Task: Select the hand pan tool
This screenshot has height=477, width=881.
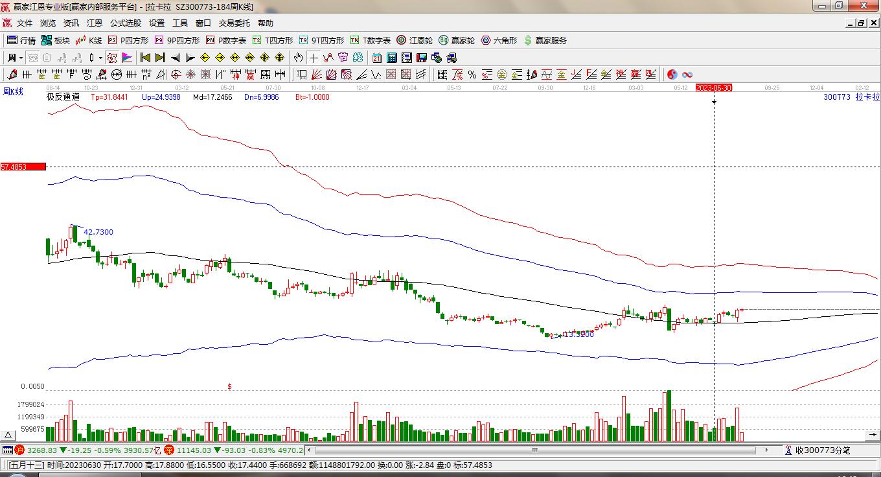Action: tap(298, 58)
